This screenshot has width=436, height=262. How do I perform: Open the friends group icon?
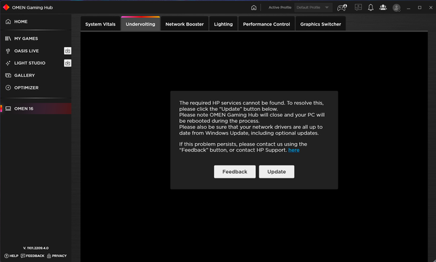383,7
